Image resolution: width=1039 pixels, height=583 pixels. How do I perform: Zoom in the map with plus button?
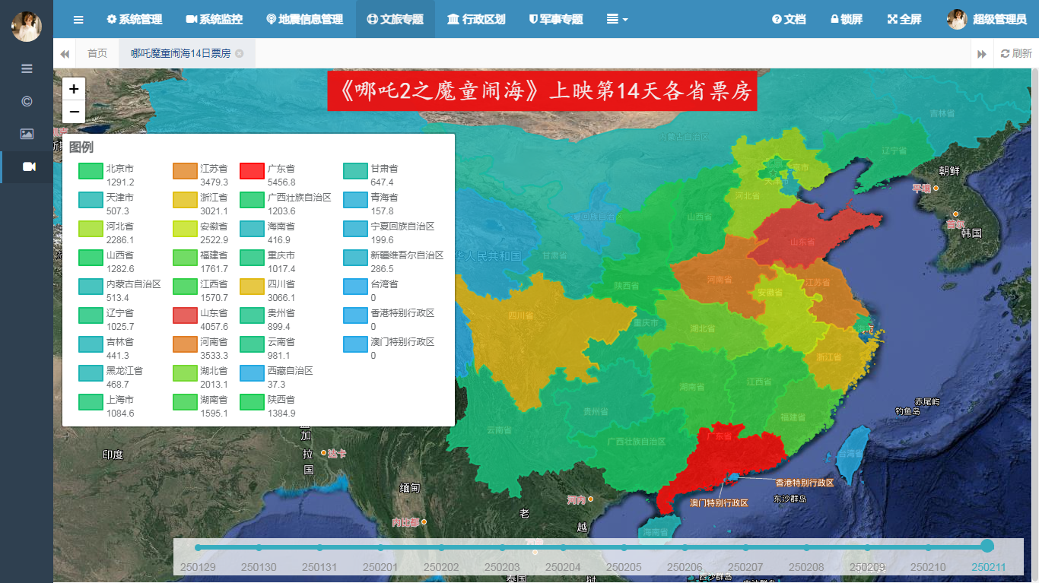click(x=74, y=88)
